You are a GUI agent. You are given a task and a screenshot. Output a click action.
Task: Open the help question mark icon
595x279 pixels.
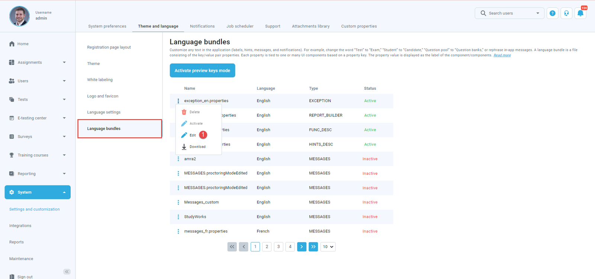click(x=552, y=13)
